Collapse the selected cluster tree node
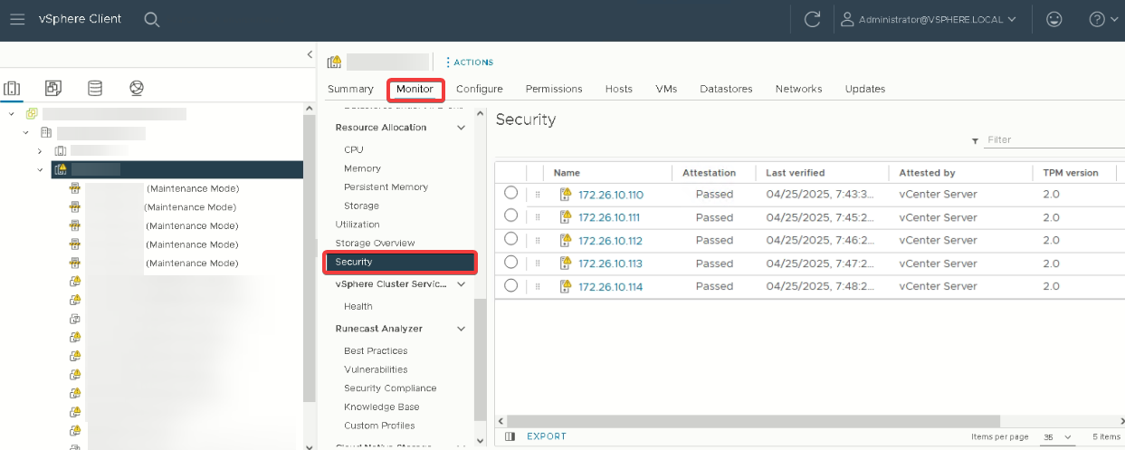This screenshot has width=1125, height=450. tap(40, 169)
